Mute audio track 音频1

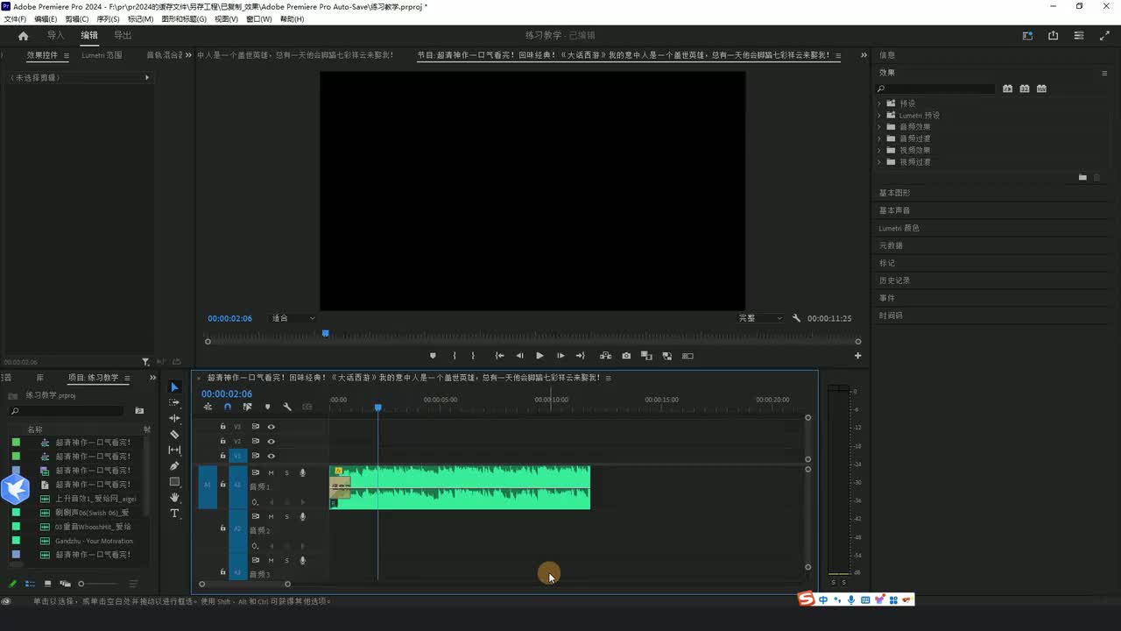coord(271,472)
